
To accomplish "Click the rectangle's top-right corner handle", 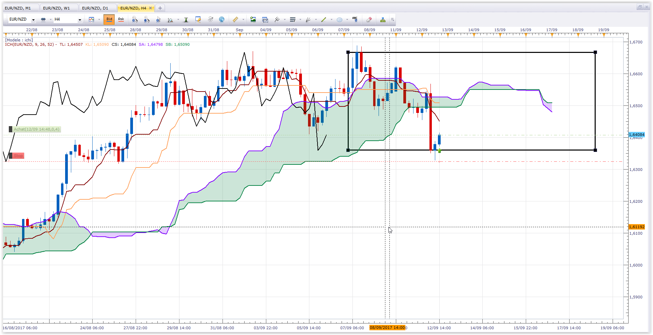I will coord(595,52).
